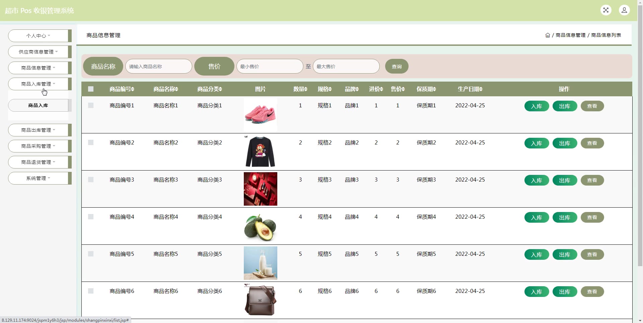Click 出库 for 商品编号1
643x323 pixels.
click(565, 106)
